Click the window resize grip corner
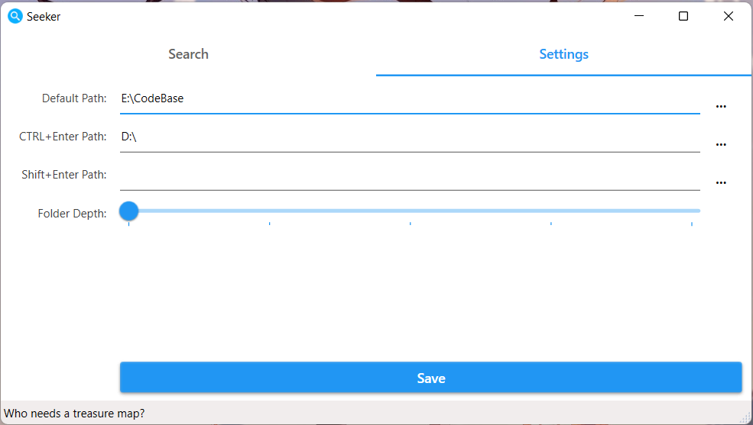This screenshot has width=753, height=425. 745,418
